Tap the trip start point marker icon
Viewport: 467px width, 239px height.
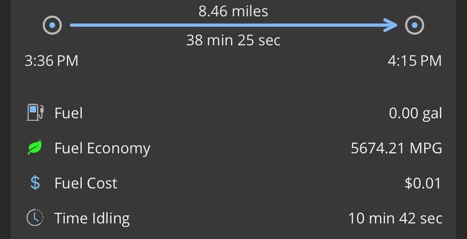tap(52, 25)
